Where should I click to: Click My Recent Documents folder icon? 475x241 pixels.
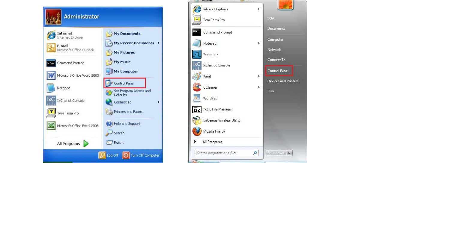[x=109, y=43]
